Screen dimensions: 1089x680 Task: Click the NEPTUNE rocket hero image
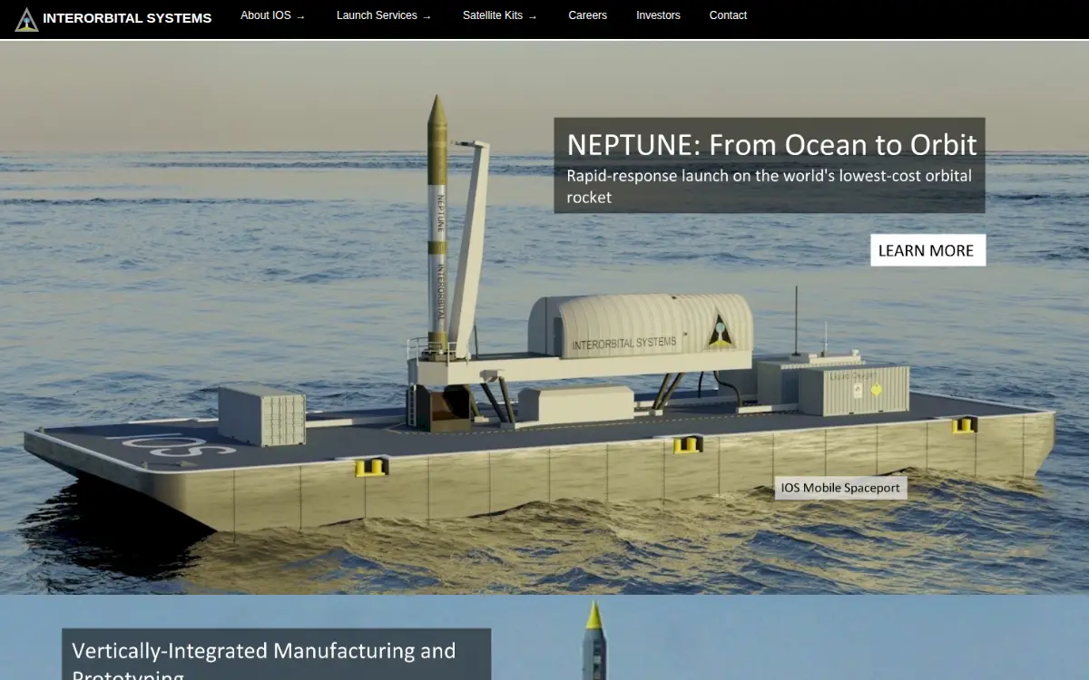pyautogui.click(x=544, y=317)
